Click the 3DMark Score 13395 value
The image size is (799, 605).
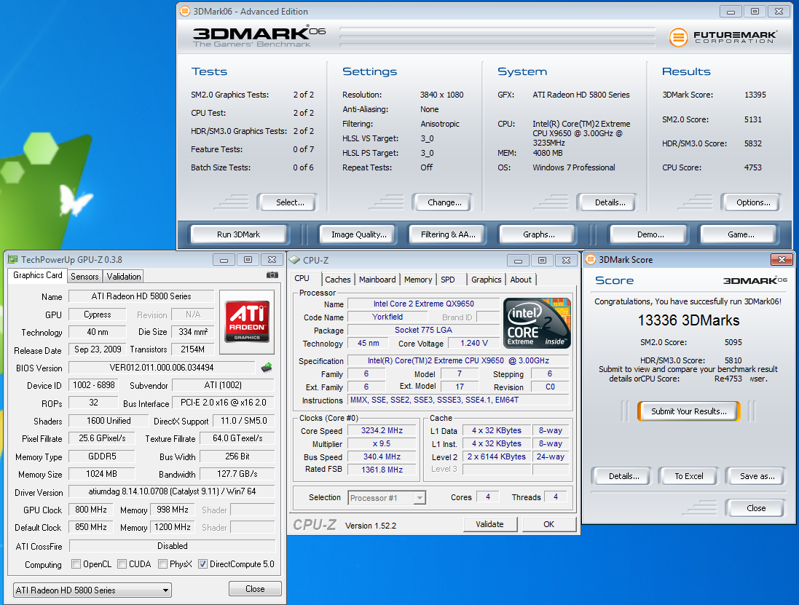[x=755, y=95]
